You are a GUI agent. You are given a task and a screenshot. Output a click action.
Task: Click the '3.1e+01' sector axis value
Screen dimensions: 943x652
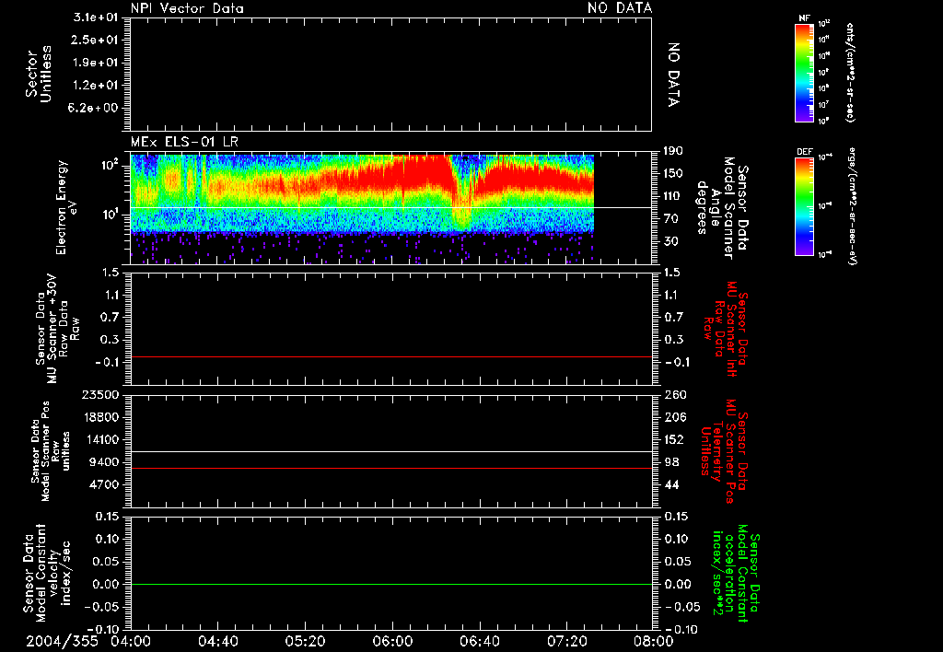(x=95, y=17)
